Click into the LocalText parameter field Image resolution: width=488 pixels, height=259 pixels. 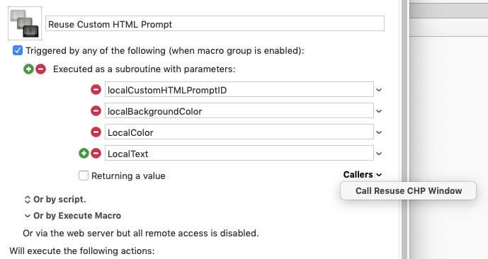(239, 153)
